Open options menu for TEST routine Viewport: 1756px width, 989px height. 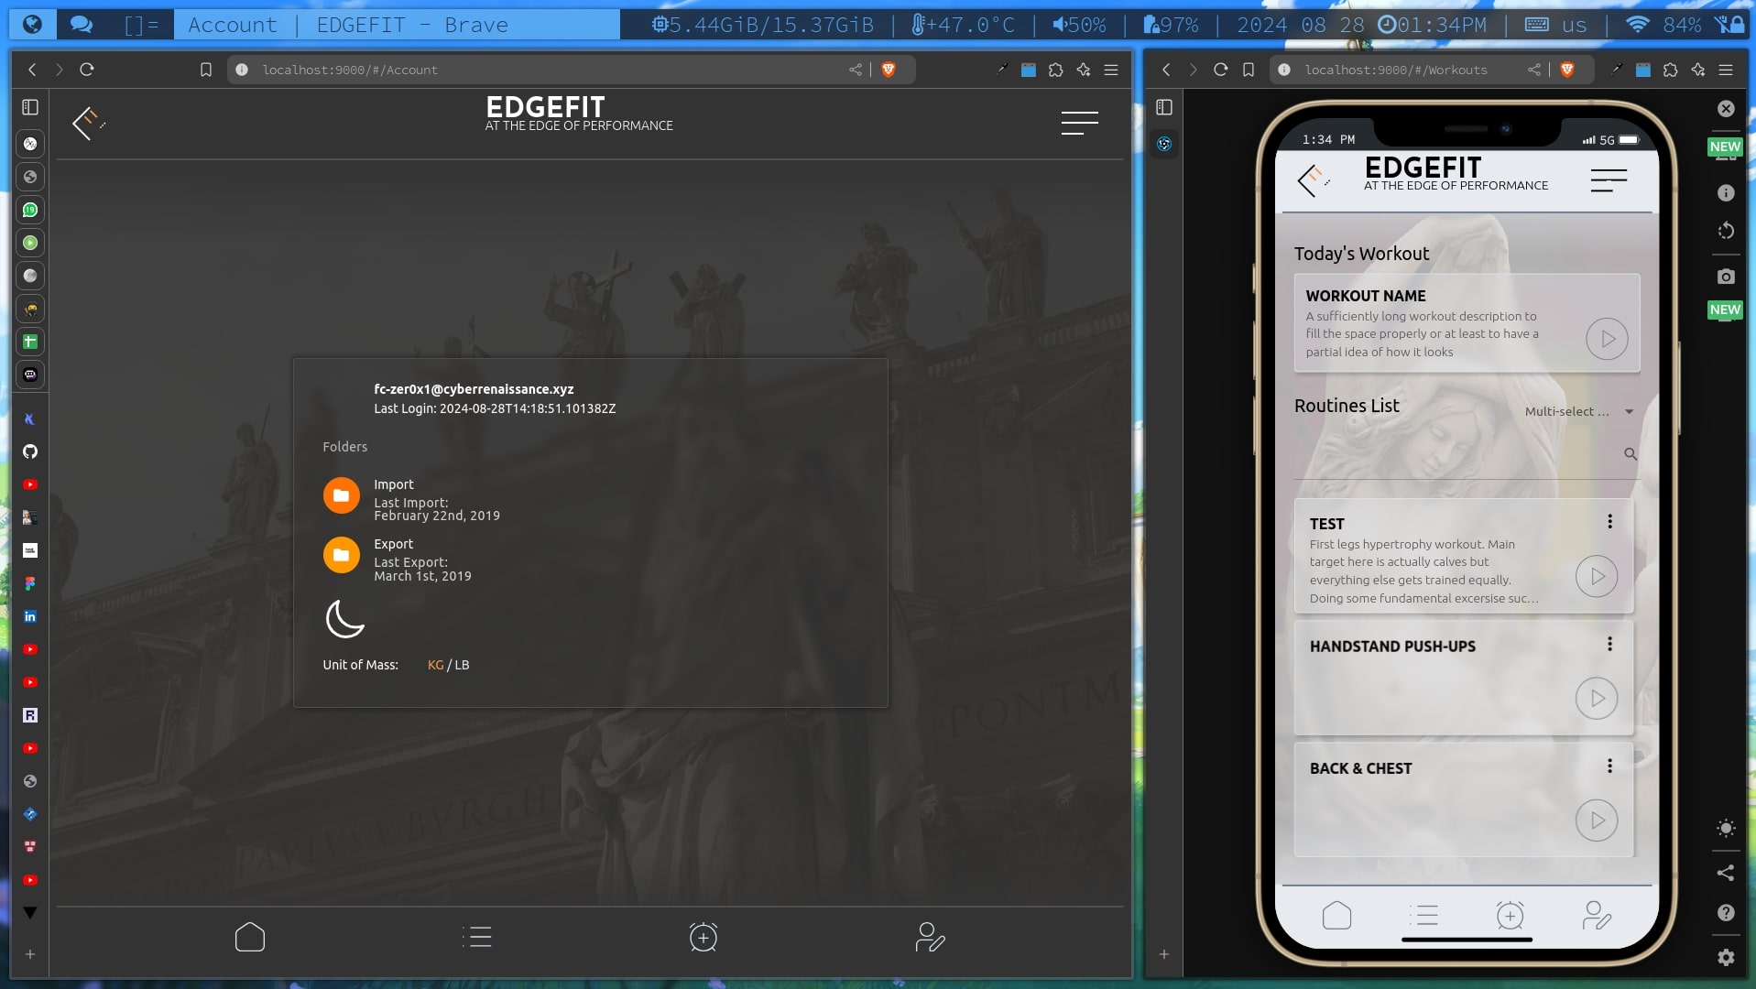pos(1609,522)
